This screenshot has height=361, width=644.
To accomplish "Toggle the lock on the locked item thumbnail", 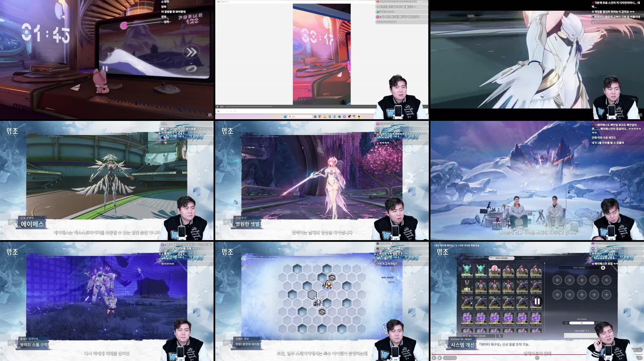I will click(471, 303).
